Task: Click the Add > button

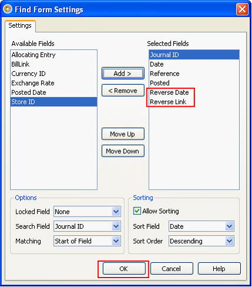Action: pyautogui.click(x=123, y=74)
